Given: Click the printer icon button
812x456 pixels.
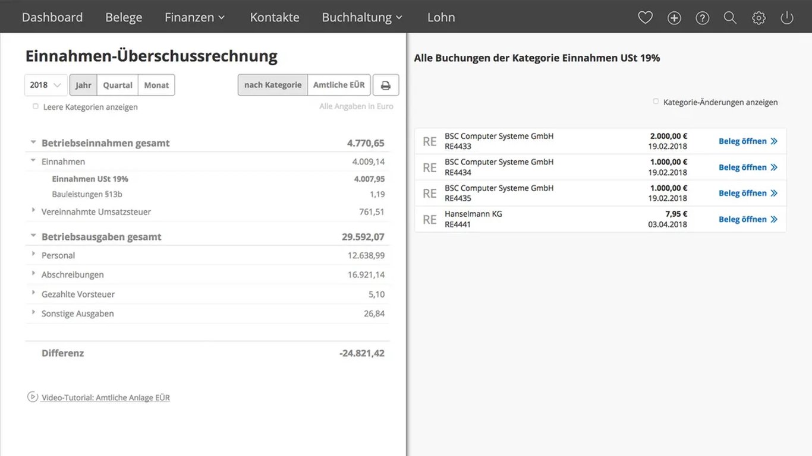Looking at the screenshot, I should pos(386,85).
